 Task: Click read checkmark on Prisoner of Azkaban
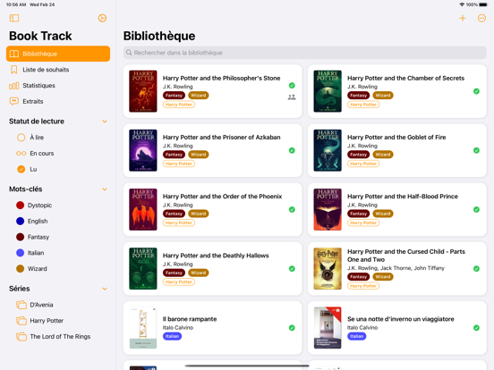pyautogui.click(x=292, y=150)
